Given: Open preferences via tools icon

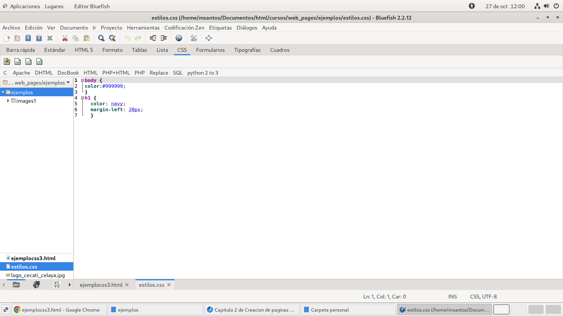Looking at the screenshot, I should click(194, 38).
